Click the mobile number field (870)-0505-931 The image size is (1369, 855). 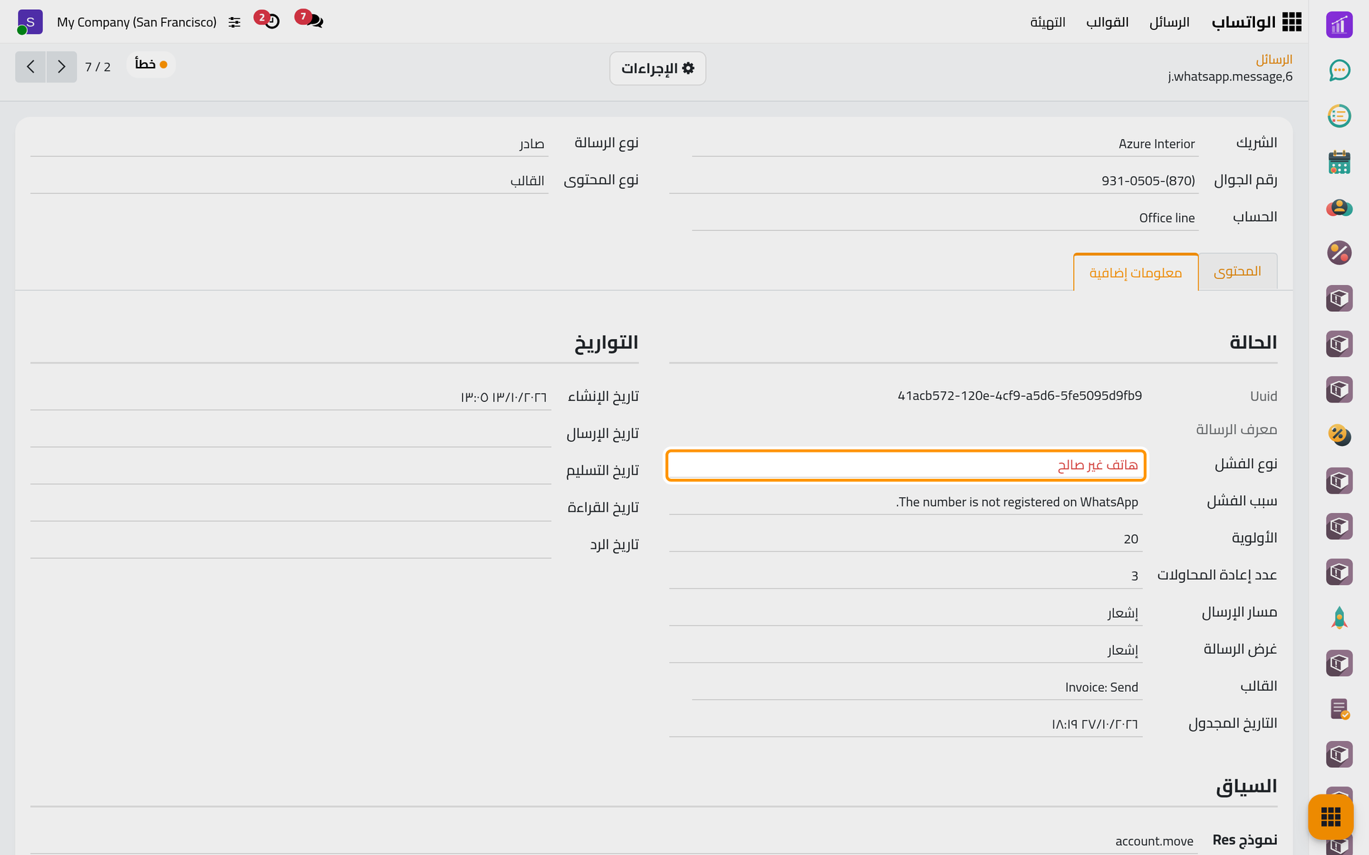pyautogui.click(x=933, y=181)
